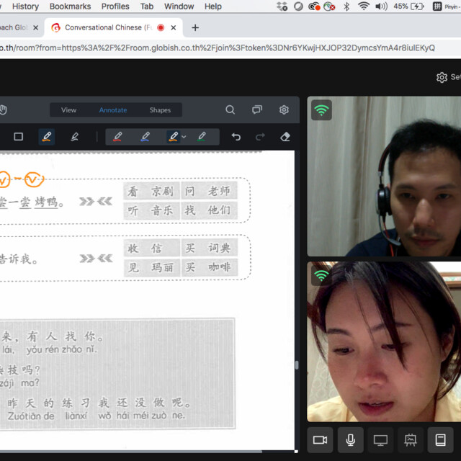The image size is (461, 461).
Task: Open the document search magnifier
Action: click(x=230, y=109)
